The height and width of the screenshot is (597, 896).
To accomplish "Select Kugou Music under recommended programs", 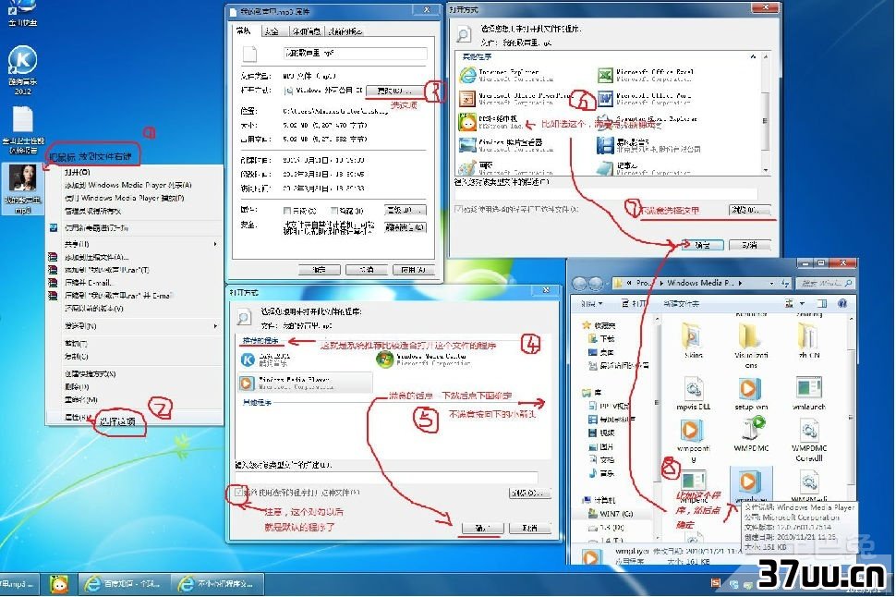I will click(266, 359).
